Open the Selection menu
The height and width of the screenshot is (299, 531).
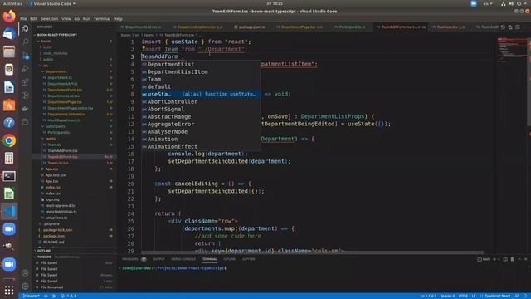coord(50,19)
